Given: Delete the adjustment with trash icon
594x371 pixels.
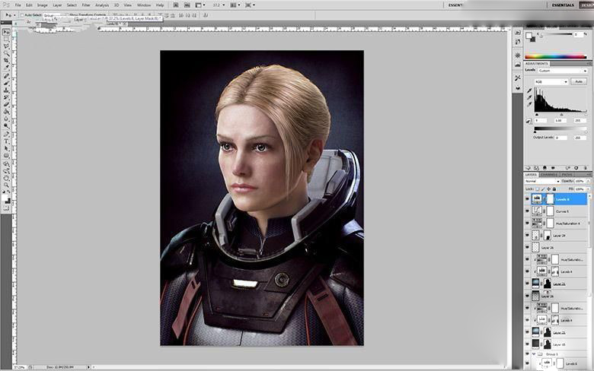Looking at the screenshot, I should click(x=586, y=168).
